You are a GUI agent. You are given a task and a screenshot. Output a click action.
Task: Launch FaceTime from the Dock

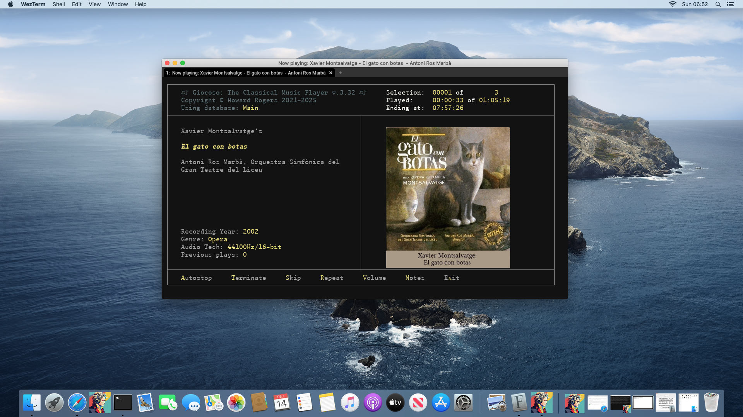pos(168,402)
